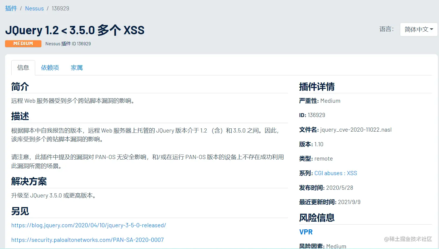439x249 pixels.
Task: Click the 插件详情 heading
Action: 317,87
